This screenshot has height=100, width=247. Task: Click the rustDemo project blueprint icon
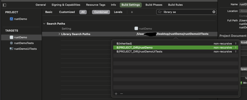coord(11,19)
